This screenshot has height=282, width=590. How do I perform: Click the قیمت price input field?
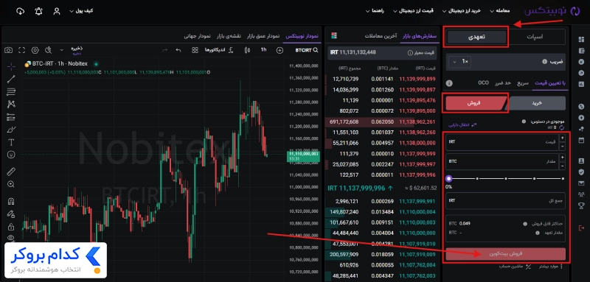coord(502,142)
